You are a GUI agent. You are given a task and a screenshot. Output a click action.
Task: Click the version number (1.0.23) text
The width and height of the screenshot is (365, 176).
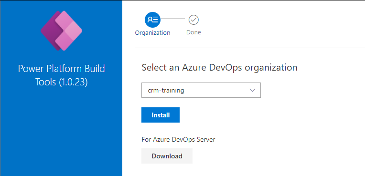coord(73,82)
